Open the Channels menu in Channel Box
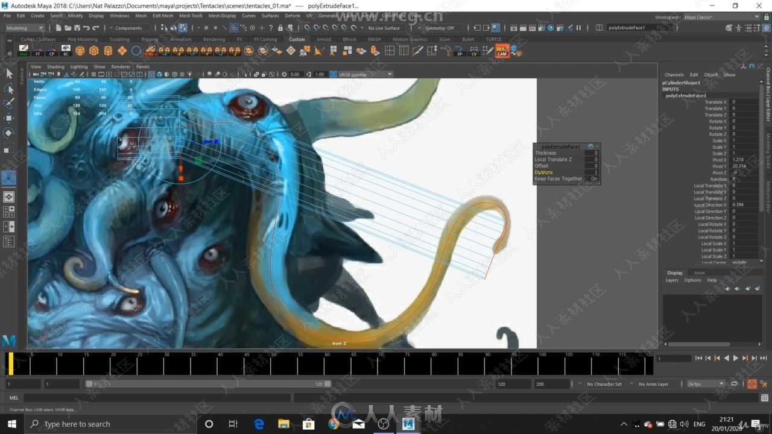Screen dimensions: 772x434 [x=674, y=75]
